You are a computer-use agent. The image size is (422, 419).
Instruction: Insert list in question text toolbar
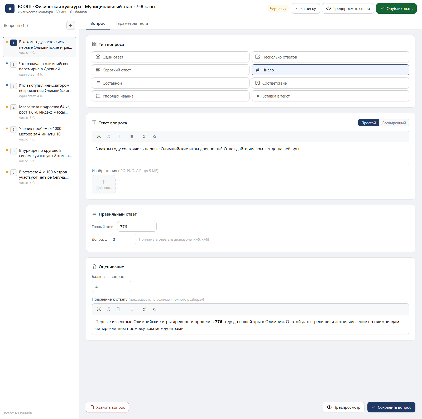132,137
